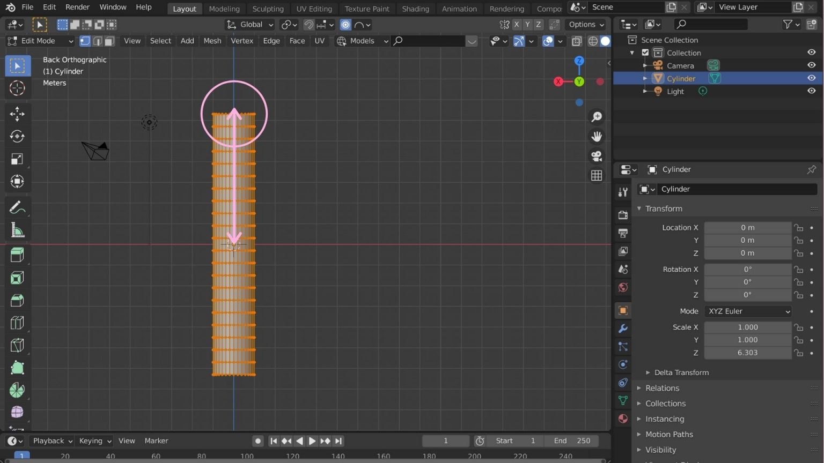Open the Mode XYZ Euler dropdown

coord(747,311)
